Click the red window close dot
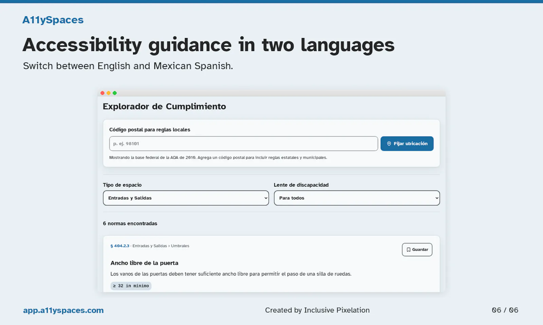The width and height of the screenshot is (543, 325). tap(102, 93)
